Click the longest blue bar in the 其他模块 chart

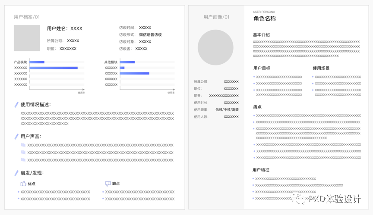135,73
